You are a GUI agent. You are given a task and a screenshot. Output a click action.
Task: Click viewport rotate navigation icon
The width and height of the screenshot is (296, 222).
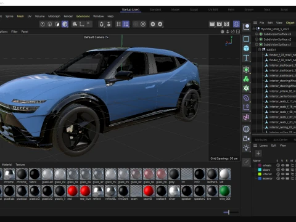coord(233,31)
